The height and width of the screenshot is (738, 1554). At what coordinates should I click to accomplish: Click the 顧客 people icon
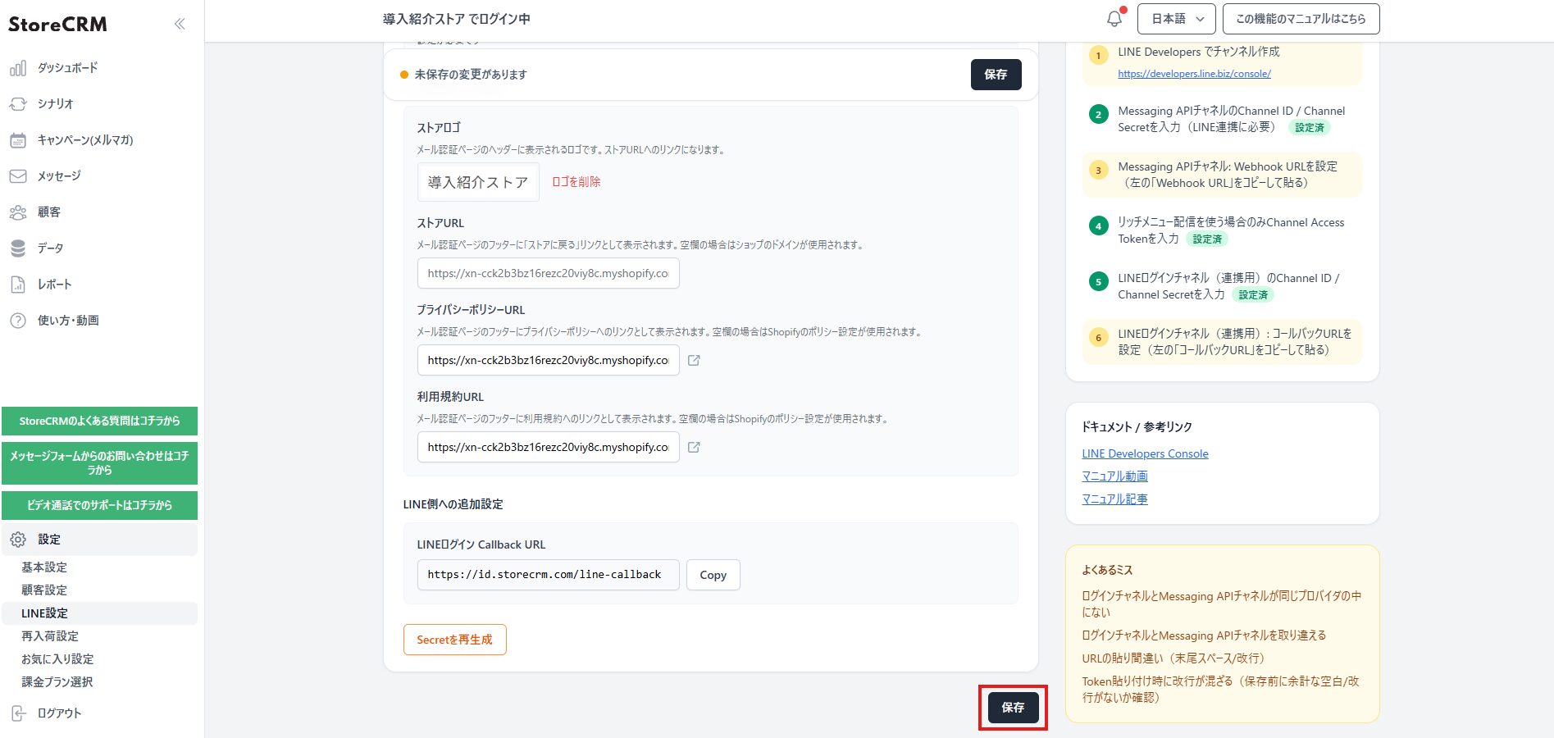point(18,212)
